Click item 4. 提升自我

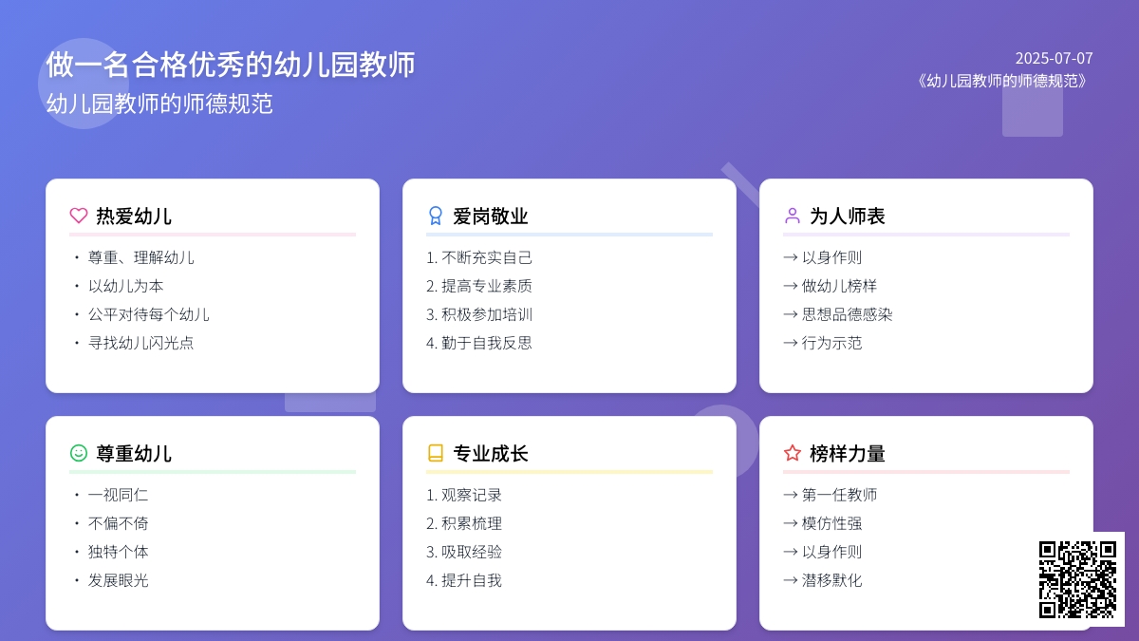464,580
